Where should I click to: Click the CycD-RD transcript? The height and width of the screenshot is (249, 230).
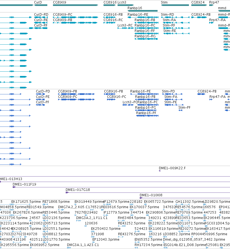pyautogui.click(x=41, y=17)
